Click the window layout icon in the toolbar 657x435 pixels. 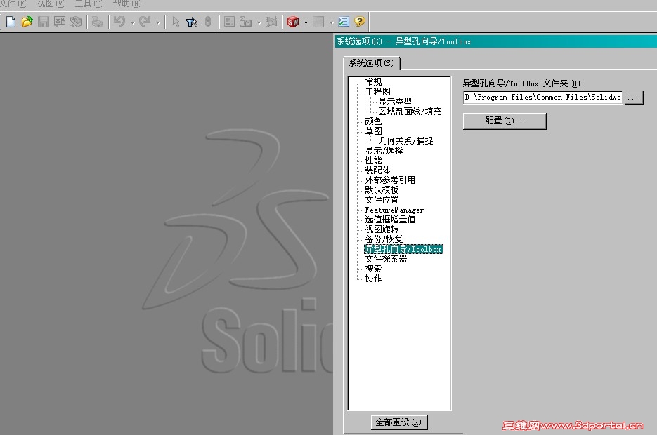pyautogui.click(x=318, y=22)
